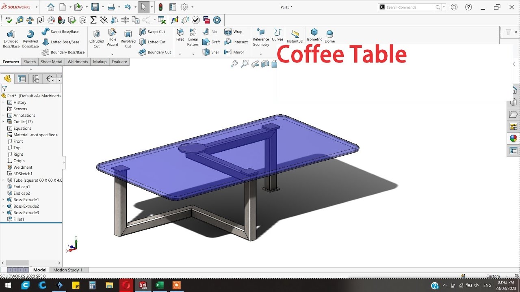Image resolution: width=520 pixels, height=292 pixels.
Task: Choose Revolved Boss/Base feature
Action: 30,39
